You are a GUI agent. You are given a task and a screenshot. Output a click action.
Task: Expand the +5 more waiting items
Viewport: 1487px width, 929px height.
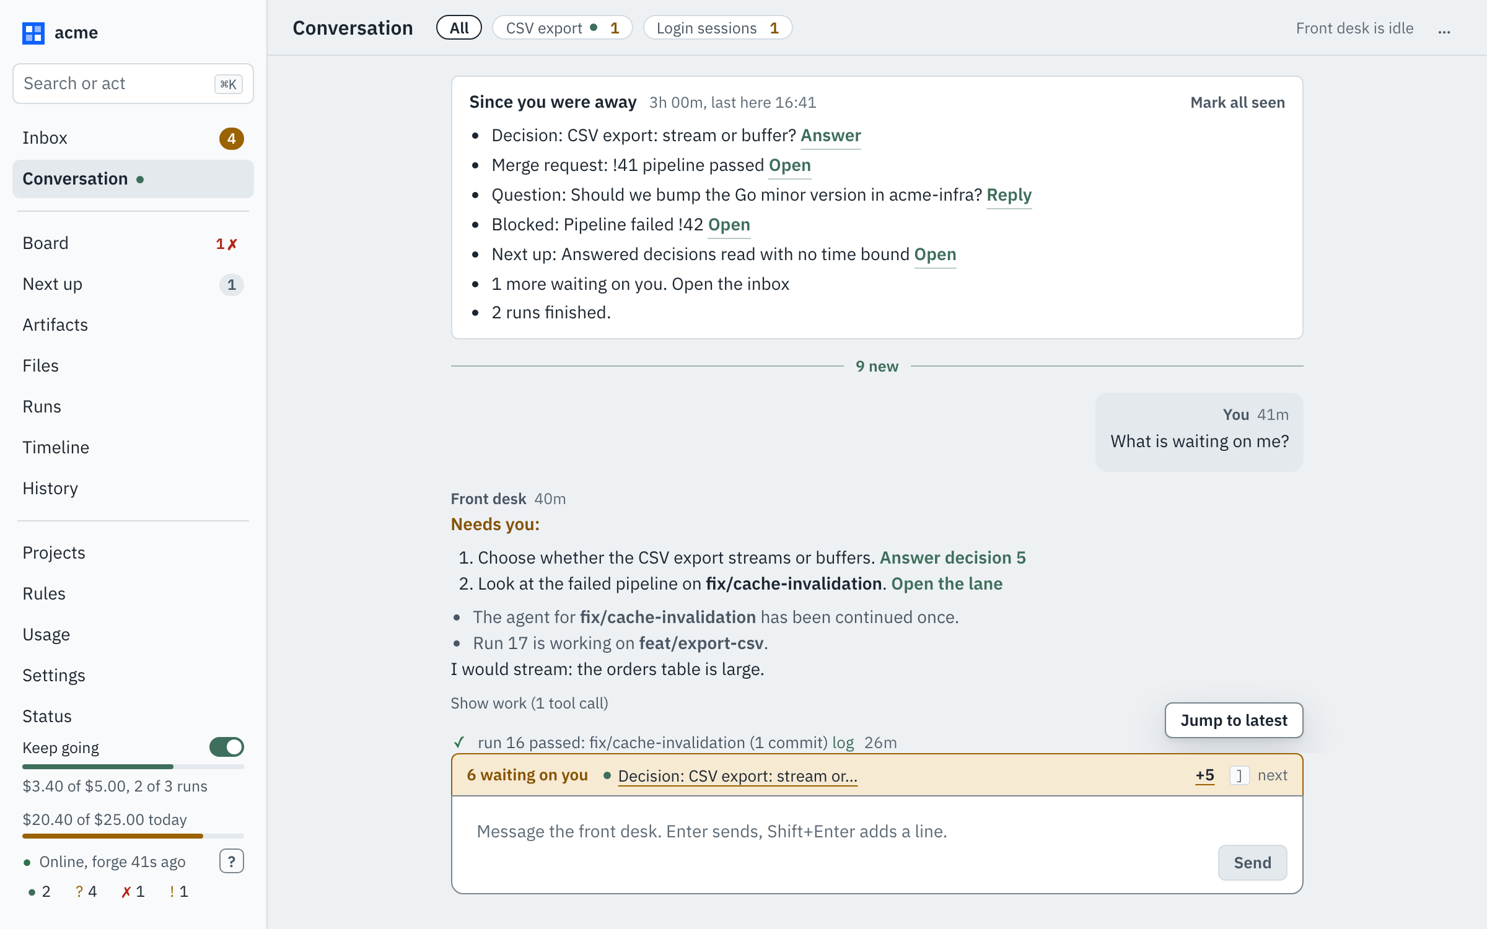(1204, 775)
